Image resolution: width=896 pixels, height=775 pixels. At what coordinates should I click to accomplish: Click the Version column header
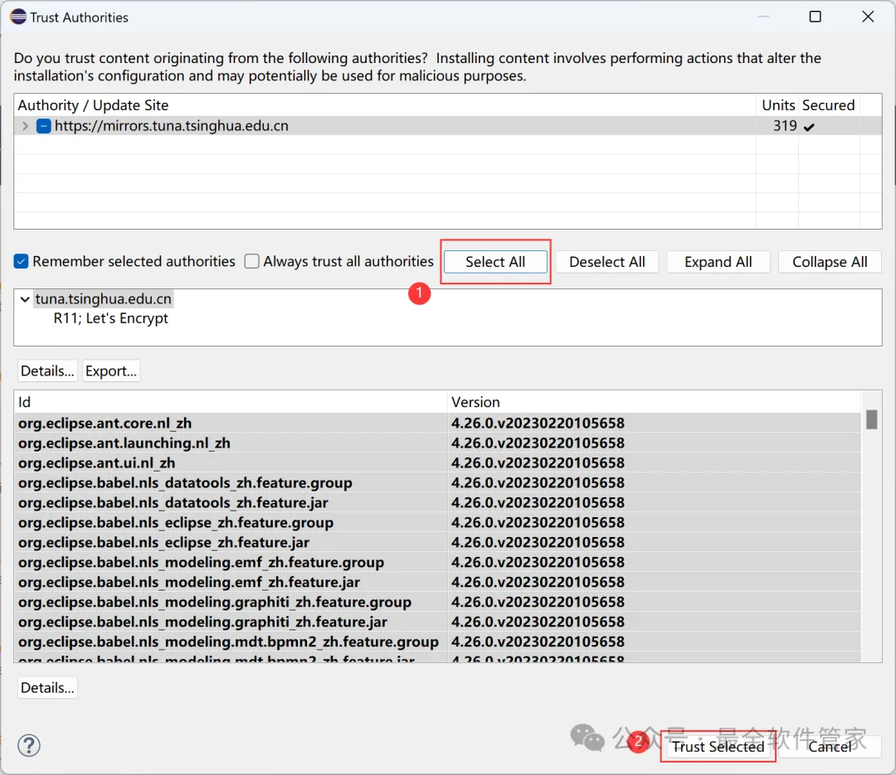pos(655,402)
